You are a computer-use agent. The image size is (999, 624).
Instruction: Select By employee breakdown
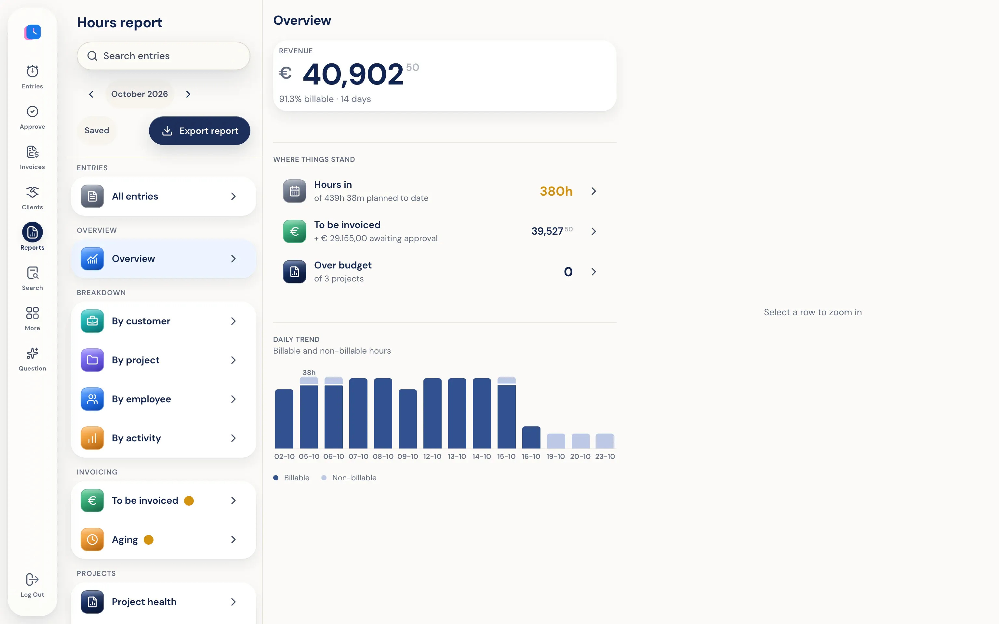[164, 399]
